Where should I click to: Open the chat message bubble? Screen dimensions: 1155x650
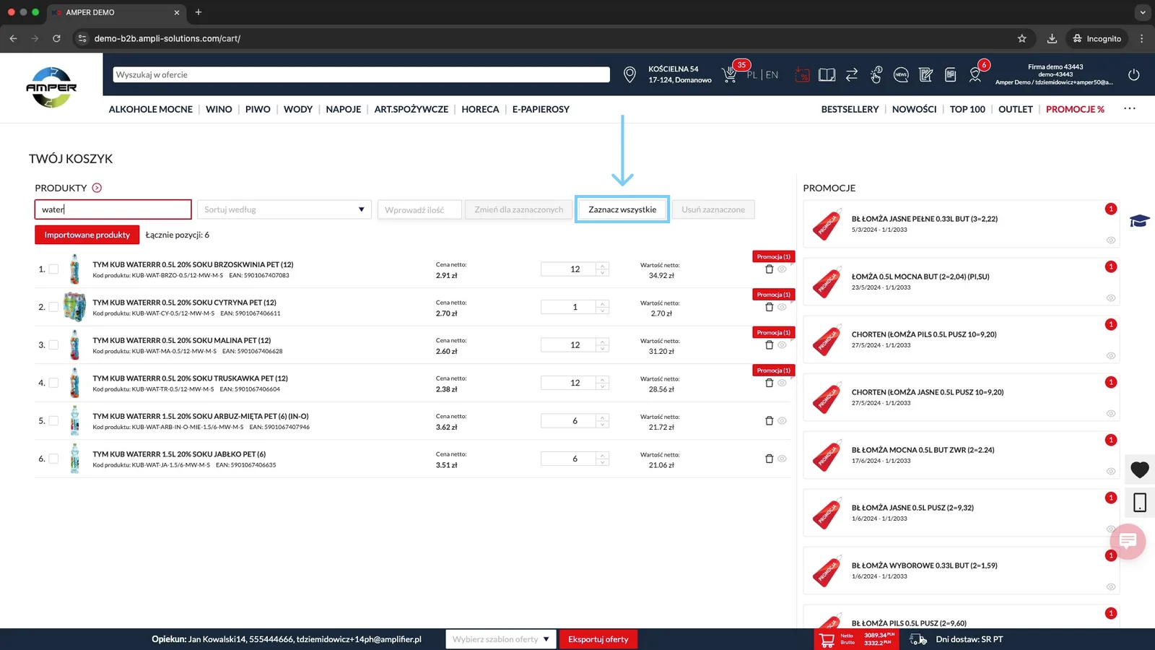1128,540
